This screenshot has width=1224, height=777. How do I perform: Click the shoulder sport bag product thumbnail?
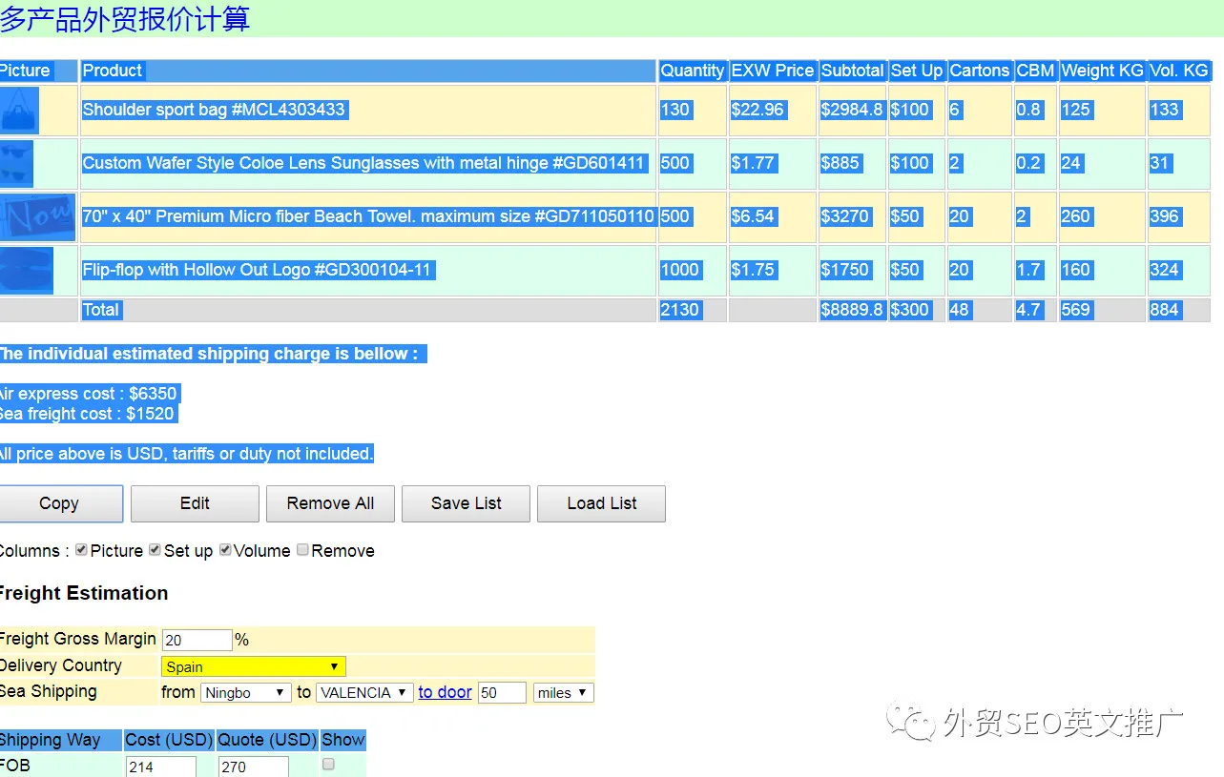pyautogui.click(x=20, y=111)
